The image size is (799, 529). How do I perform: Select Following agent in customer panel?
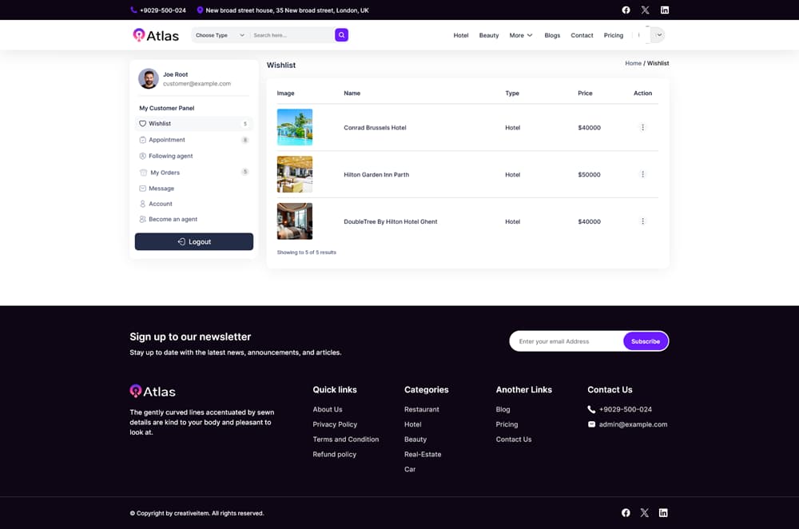coord(193,156)
